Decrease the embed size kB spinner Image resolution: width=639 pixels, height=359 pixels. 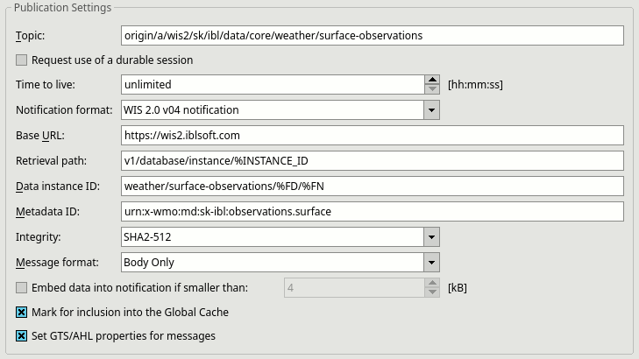(x=432, y=292)
